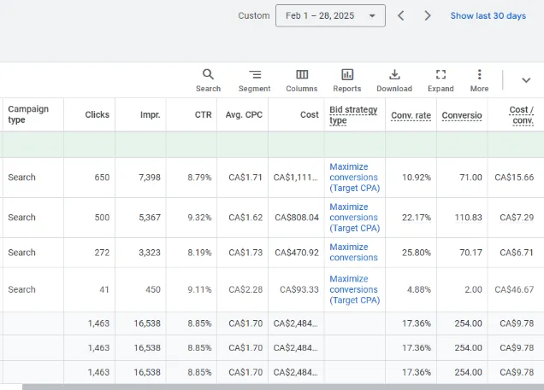Select the Custom date range label

(254, 15)
